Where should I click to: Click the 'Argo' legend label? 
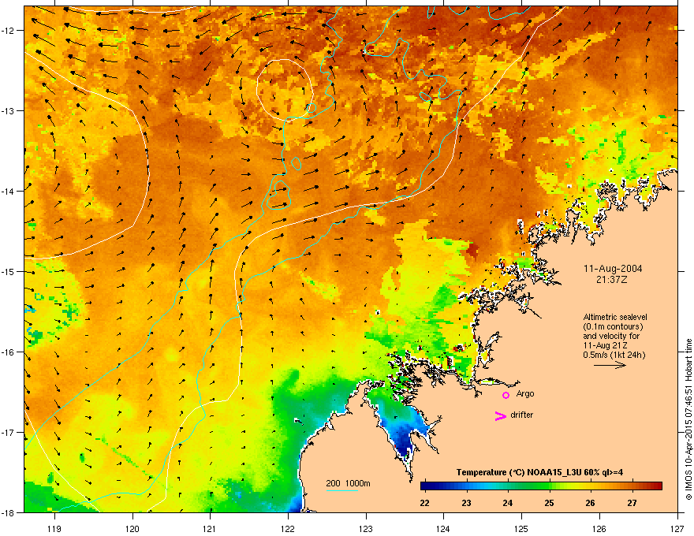point(525,393)
